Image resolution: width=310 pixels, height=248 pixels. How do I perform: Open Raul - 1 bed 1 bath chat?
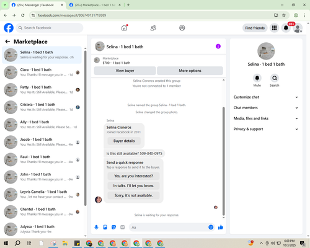pos(42,159)
